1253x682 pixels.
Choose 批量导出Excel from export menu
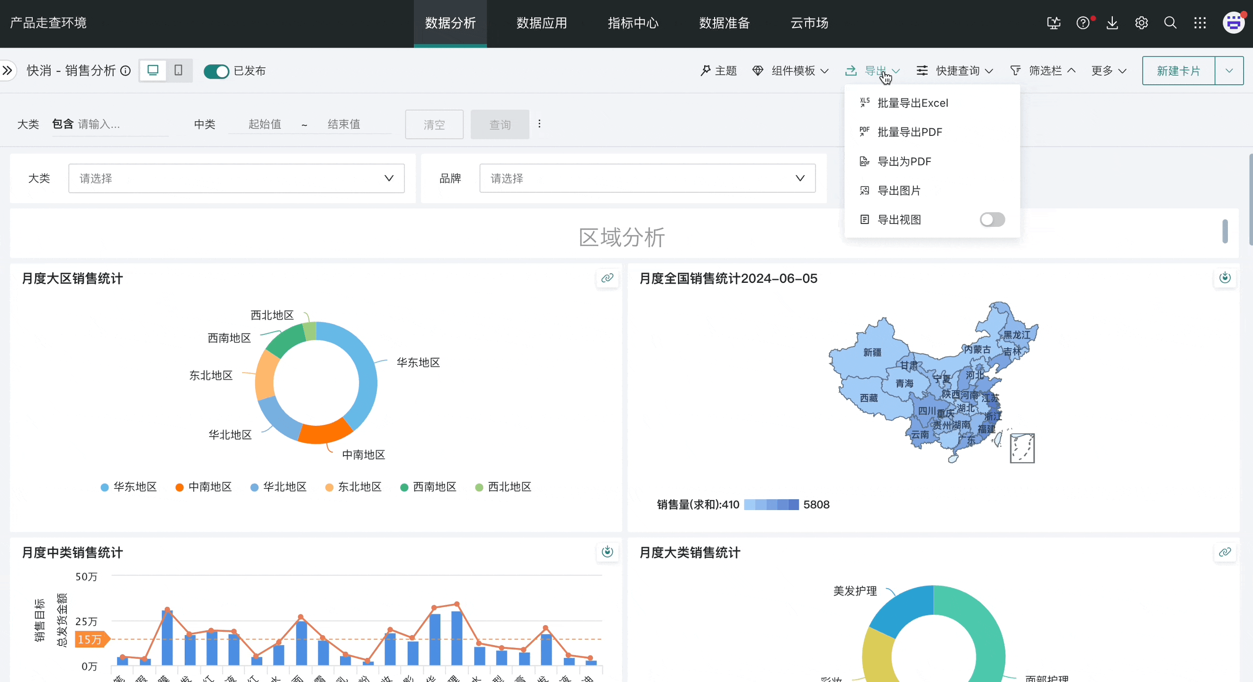tap(932, 103)
